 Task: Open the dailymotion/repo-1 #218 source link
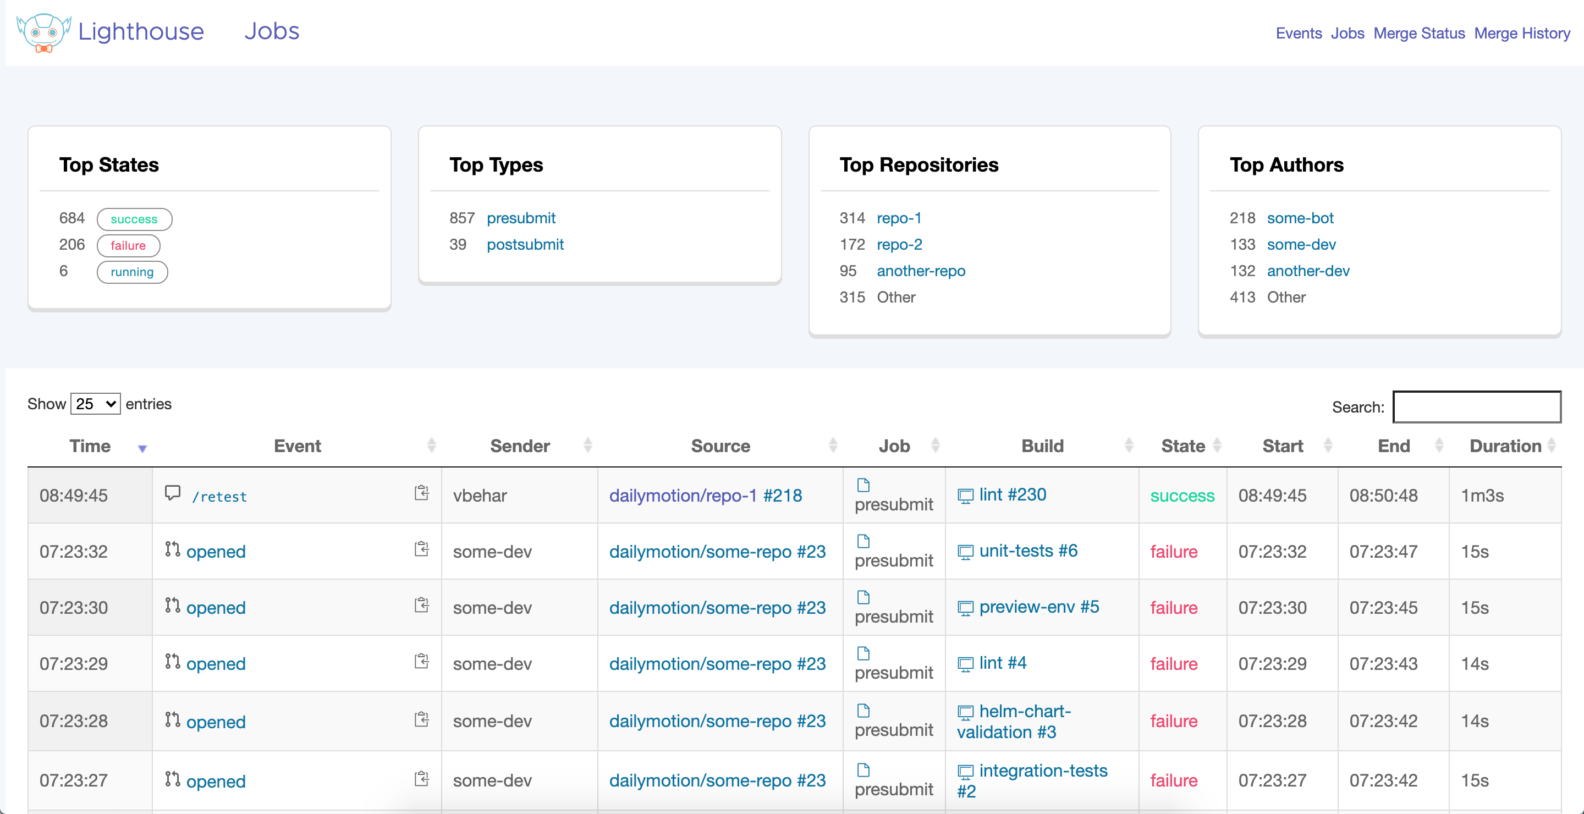705,496
